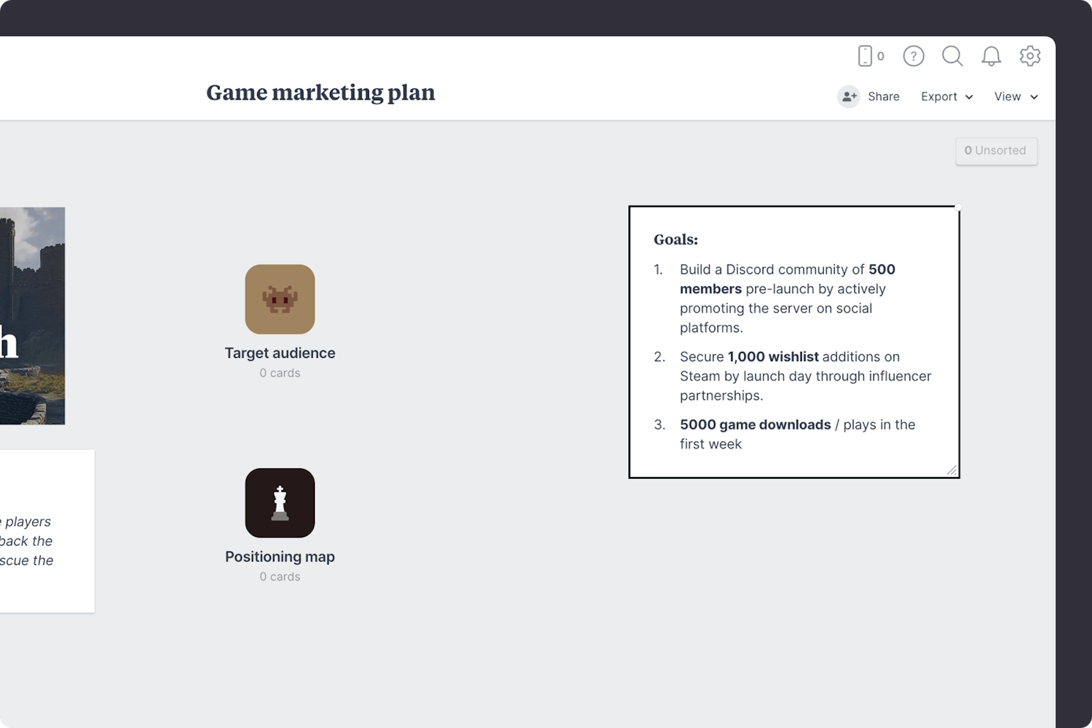Click the bolded 1,000 wishlist text

(772, 357)
